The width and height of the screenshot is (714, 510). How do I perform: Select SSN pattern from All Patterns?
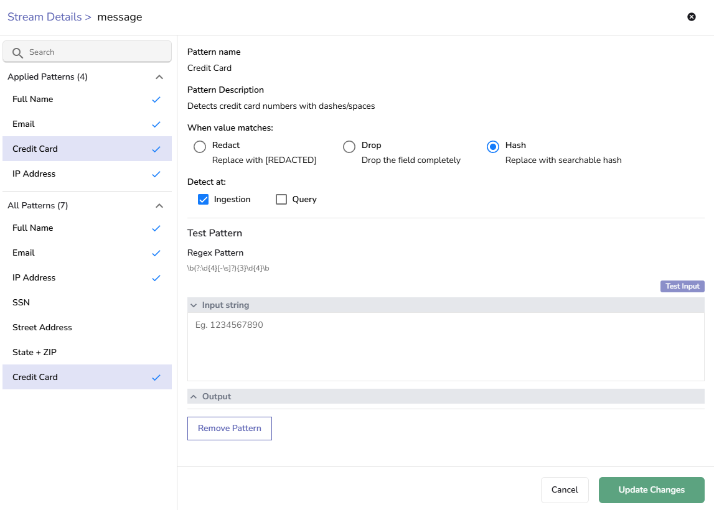coord(21,303)
